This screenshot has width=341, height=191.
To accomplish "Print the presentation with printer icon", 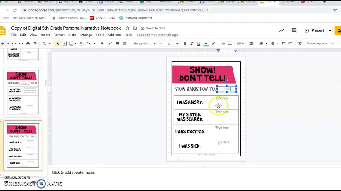I will [28, 43].
